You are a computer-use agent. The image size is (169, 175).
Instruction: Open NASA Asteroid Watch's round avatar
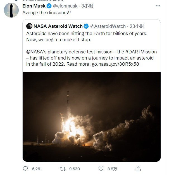(x=29, y=26)
